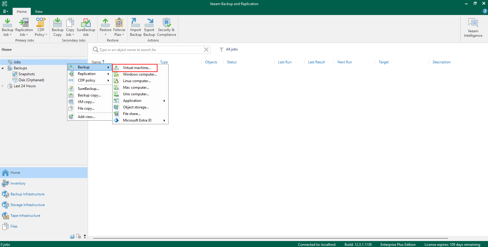Image resolution: width=488 pixels, height=247 pixels.
Task: Open the Replication Job ribbon button
Action: (24, 27)
